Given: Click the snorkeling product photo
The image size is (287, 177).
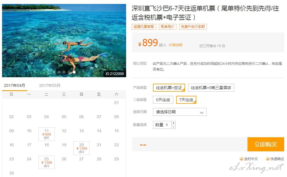Looking at the screenshot, I should click(64, 41).
